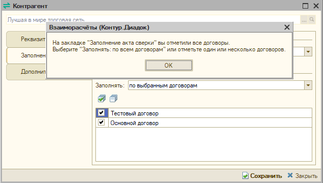323x183 pixels.
Task: Switch to the Дополнит… tab
Action: [27, 72]
